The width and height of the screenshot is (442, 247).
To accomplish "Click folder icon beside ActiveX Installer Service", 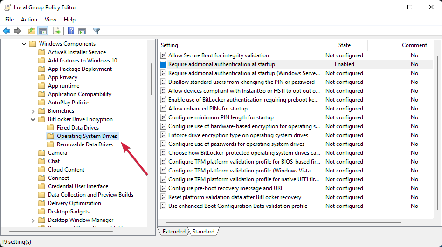I will pyautogui.click(x=41, y=52).
